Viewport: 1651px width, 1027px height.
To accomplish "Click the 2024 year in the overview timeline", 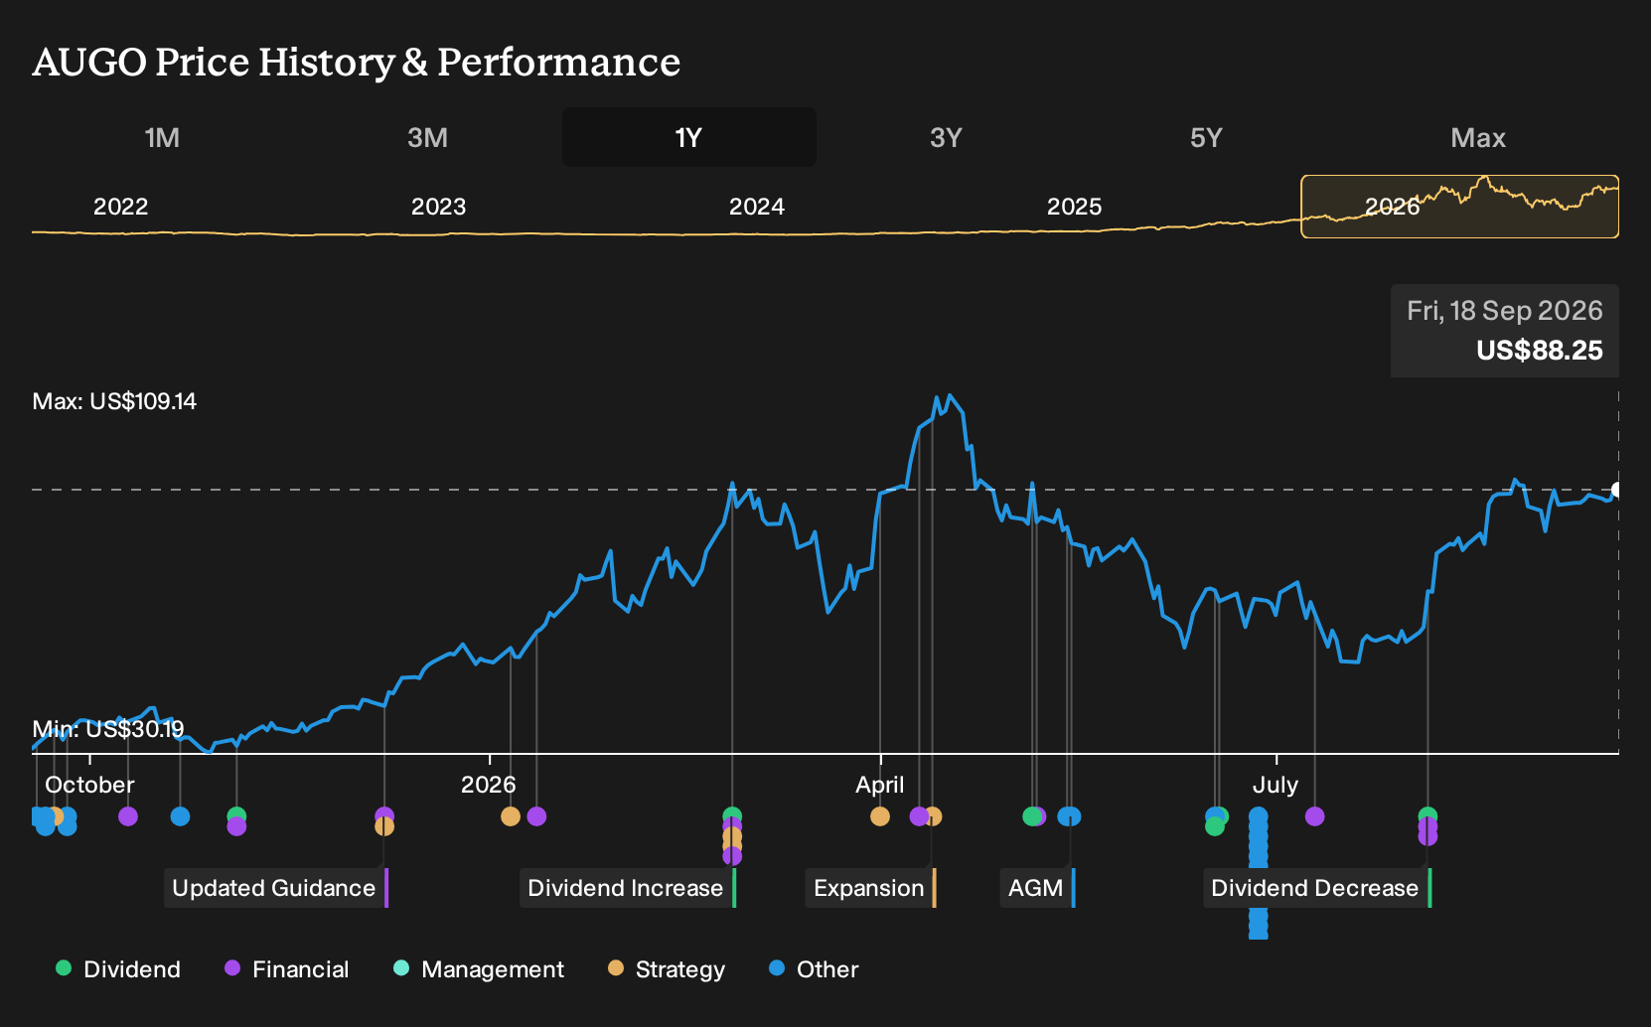I will coord(757,207).
